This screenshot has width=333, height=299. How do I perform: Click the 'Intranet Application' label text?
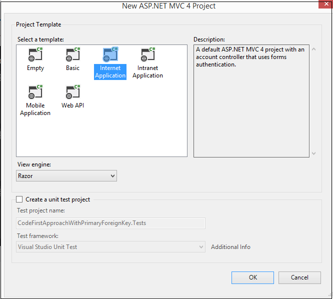(148, 72)
